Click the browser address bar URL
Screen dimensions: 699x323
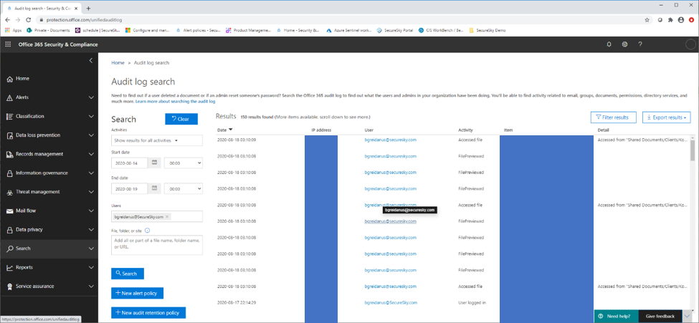(x=85, y=20)
